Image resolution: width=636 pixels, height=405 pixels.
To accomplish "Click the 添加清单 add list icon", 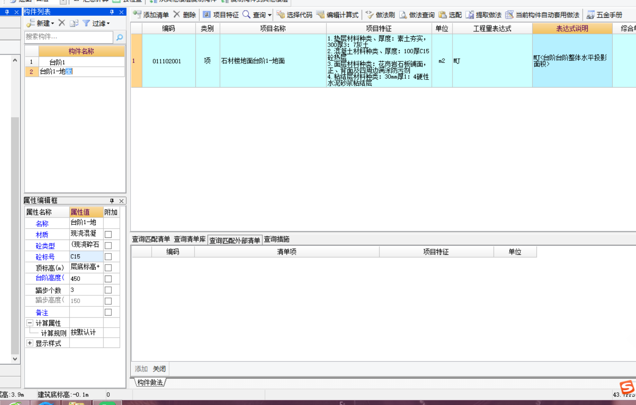I will tap(137, 14).
